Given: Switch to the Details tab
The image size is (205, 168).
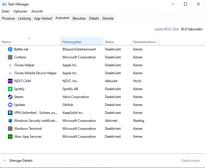Looking at the screenshot, I should coord(94,18).
